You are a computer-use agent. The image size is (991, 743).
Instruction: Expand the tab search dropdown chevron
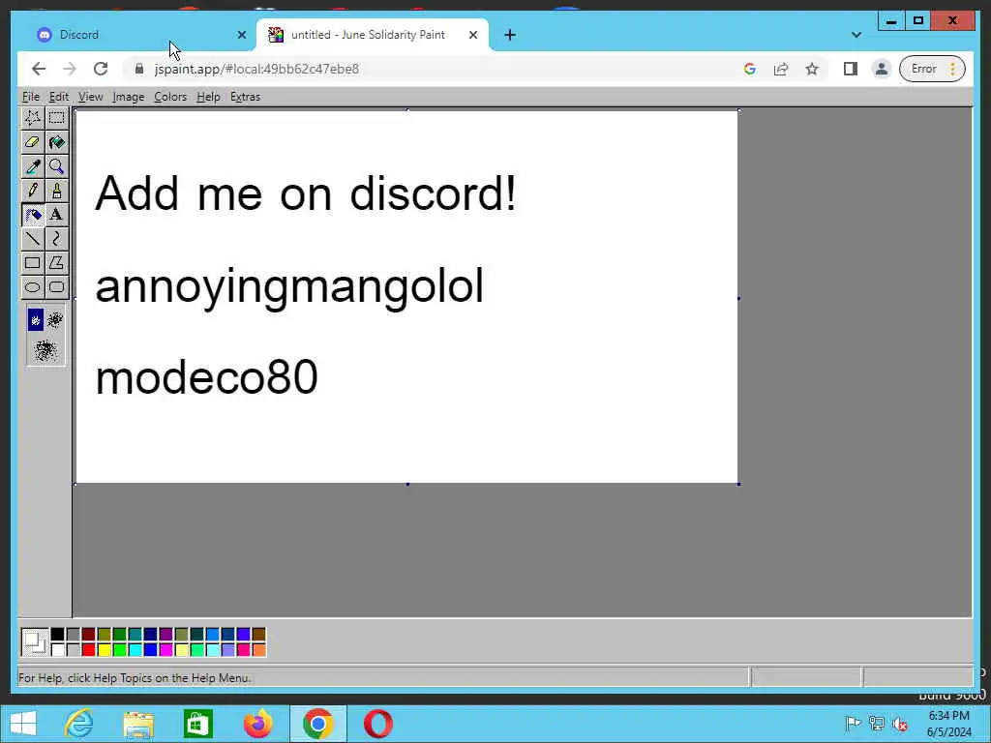click(x=856, y=35)
